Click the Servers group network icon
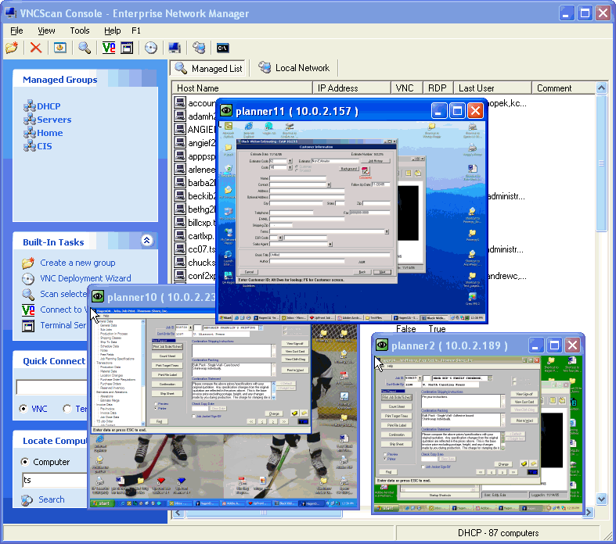Viewport: 616px width, 544px height. coord(30,120)
